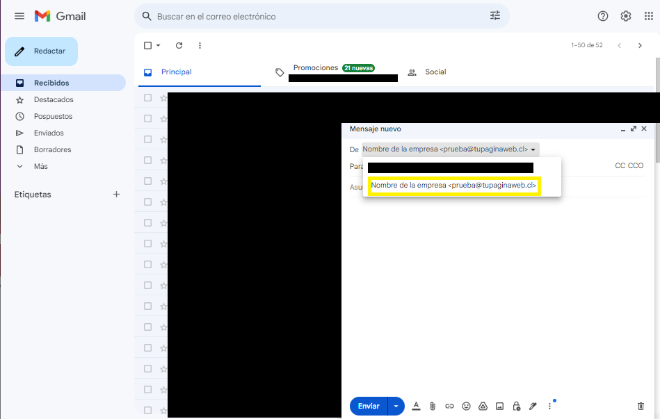Switch to the Social tab
The height and width of the screenshot is (419, 660).
(x=435, y=72)
